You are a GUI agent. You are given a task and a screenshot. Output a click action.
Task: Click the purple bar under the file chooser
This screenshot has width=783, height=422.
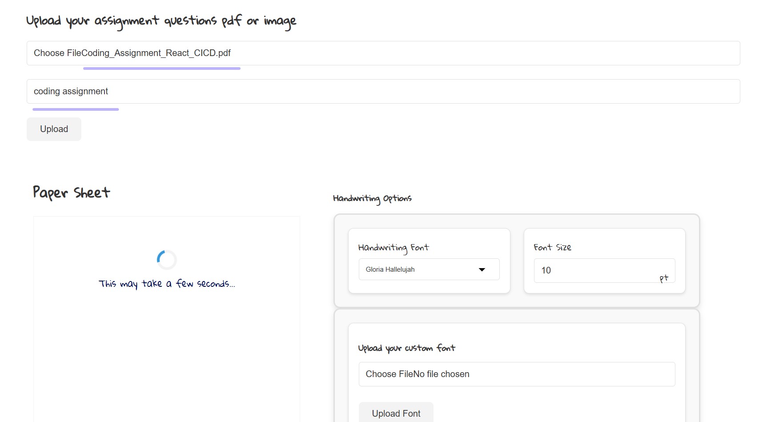161,68
